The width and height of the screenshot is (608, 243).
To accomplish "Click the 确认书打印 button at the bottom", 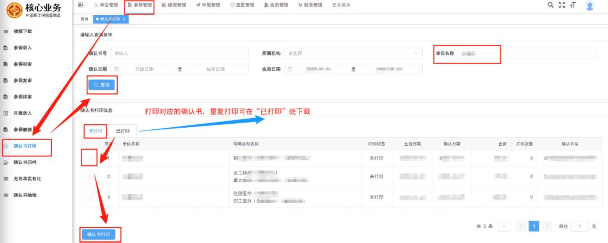I will pyautogui.click(x=99, y=235).
